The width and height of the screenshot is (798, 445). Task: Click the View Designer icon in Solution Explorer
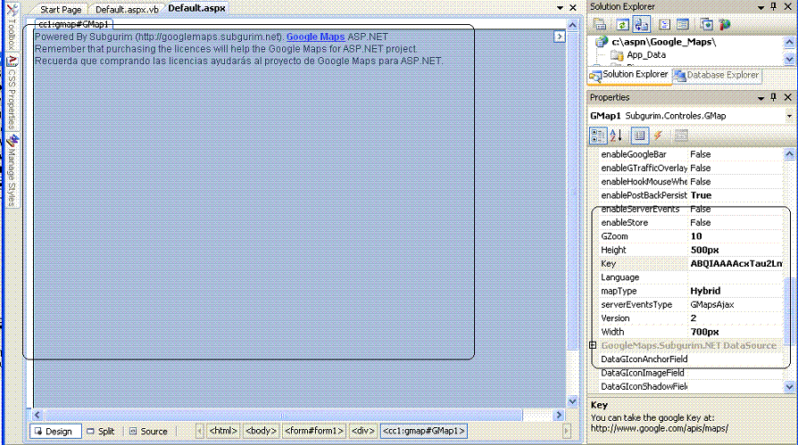(683, 24)
